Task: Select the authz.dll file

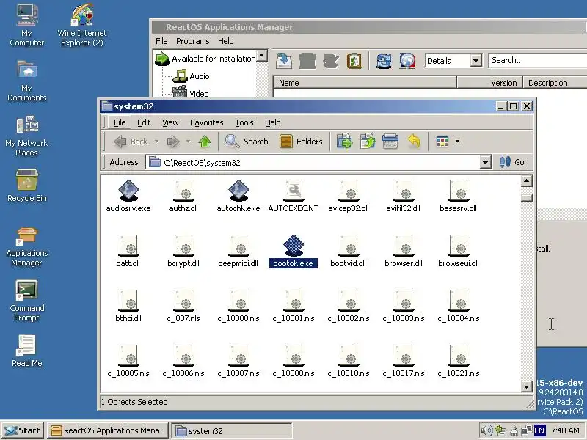Action: (183, 197)
